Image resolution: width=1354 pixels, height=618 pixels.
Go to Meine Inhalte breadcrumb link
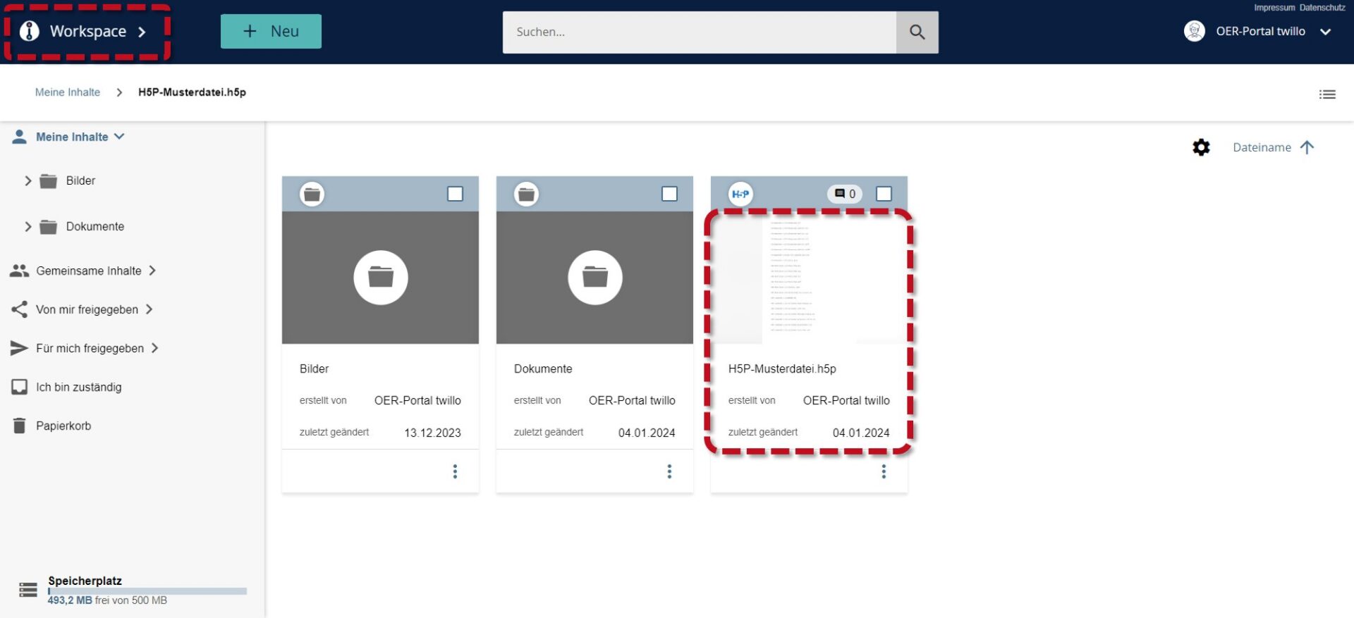point(68,92)
